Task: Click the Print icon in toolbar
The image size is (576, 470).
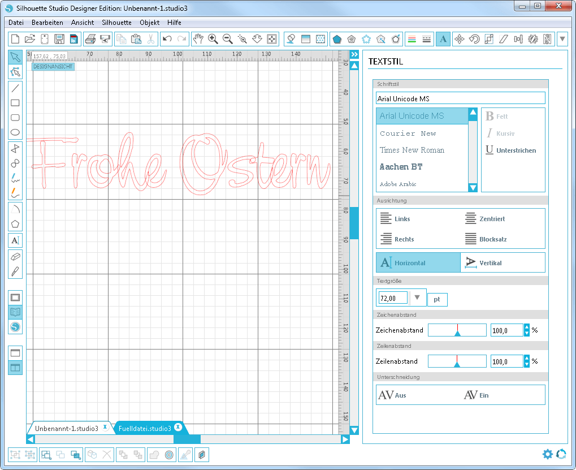Action: [x=90, y=39]
